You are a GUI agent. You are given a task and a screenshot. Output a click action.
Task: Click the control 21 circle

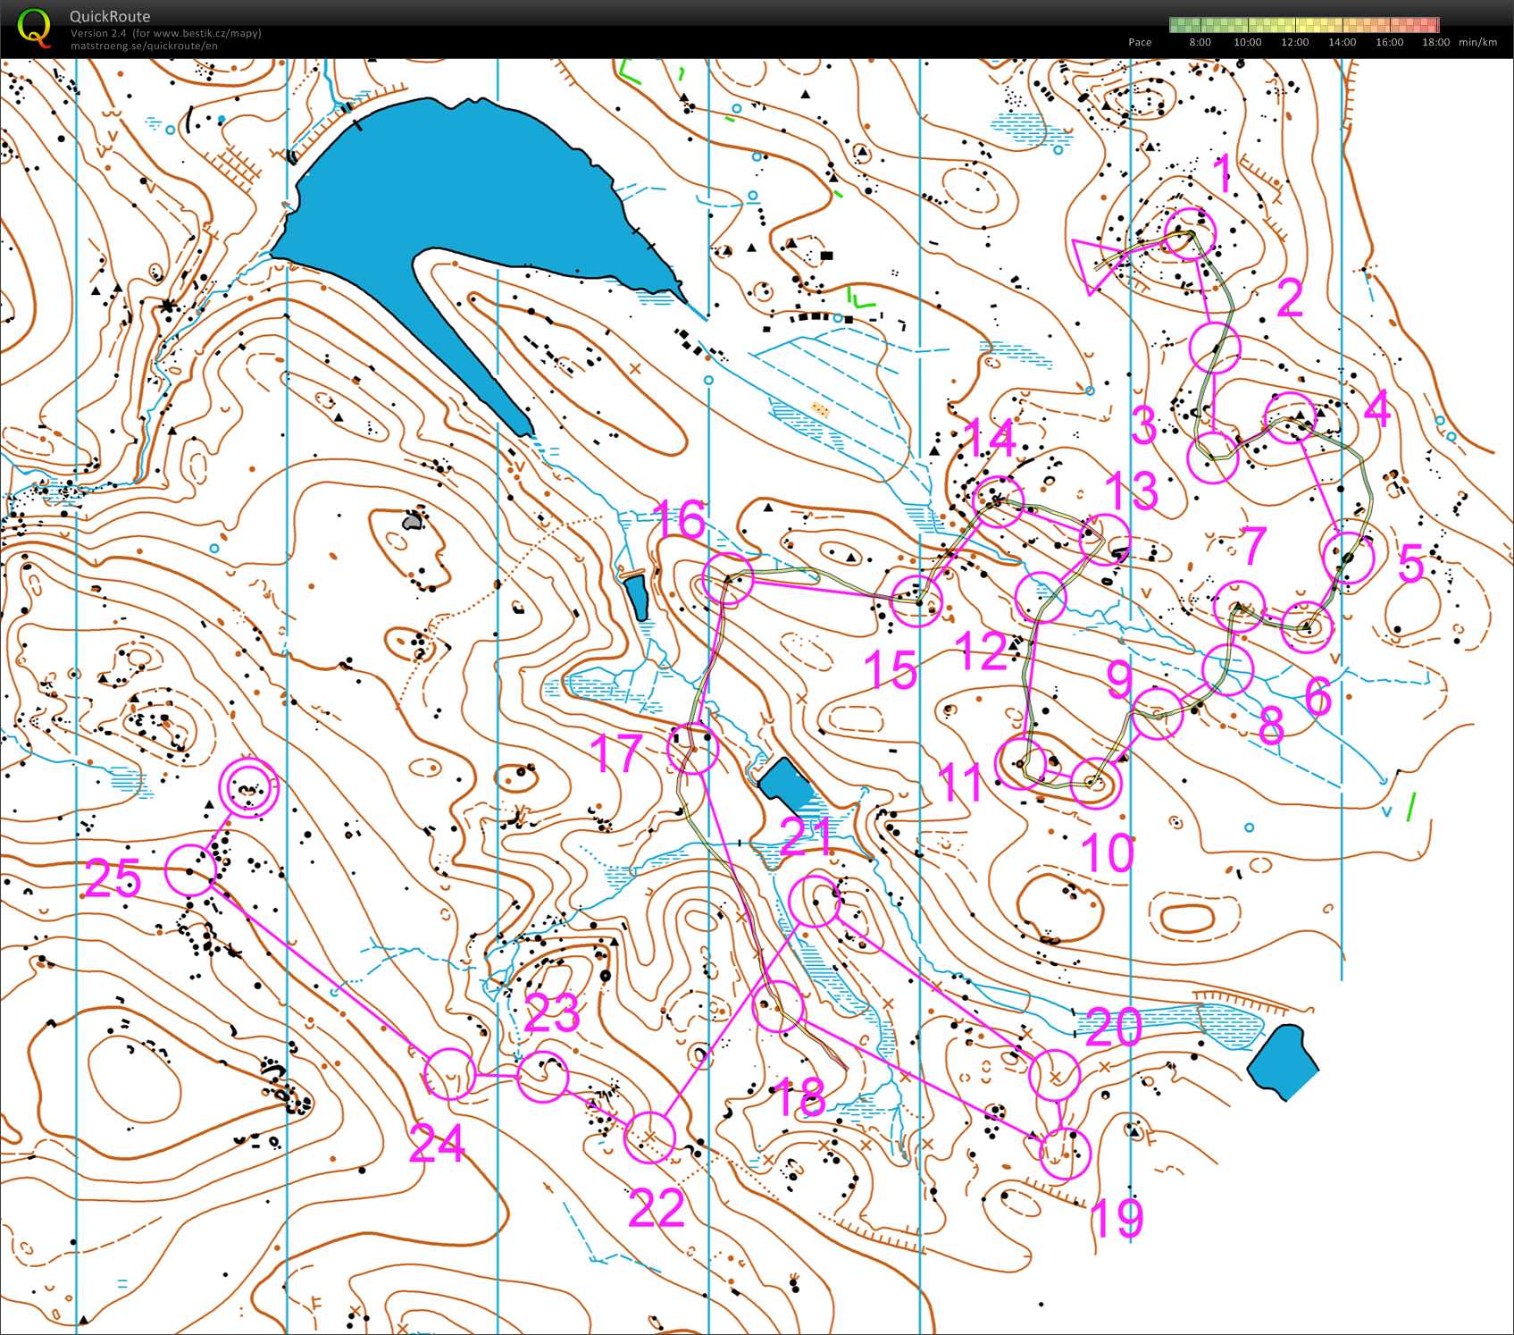(x=816, y=901)
